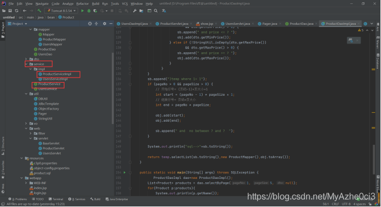
Task: Open project settings wrench icon
Action: point(134,10)
